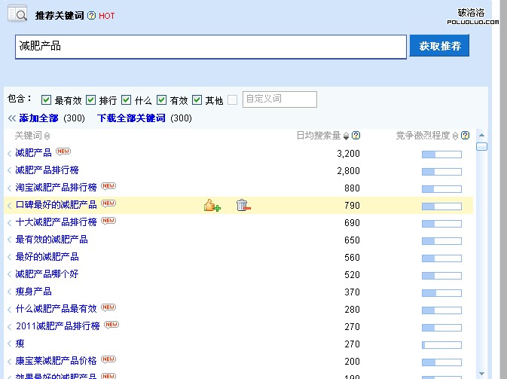Viewport: 507px width, 379px height.
Task: Toggle the 排行 filter checkbox
Action: point(90,100)
